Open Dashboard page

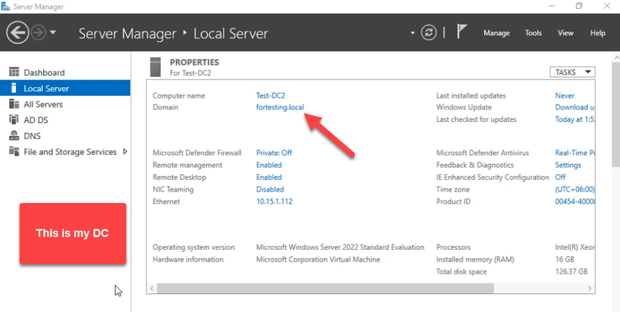44,73
